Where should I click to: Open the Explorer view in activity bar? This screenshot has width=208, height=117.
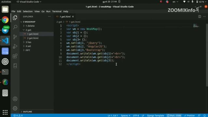coord(15,18)
